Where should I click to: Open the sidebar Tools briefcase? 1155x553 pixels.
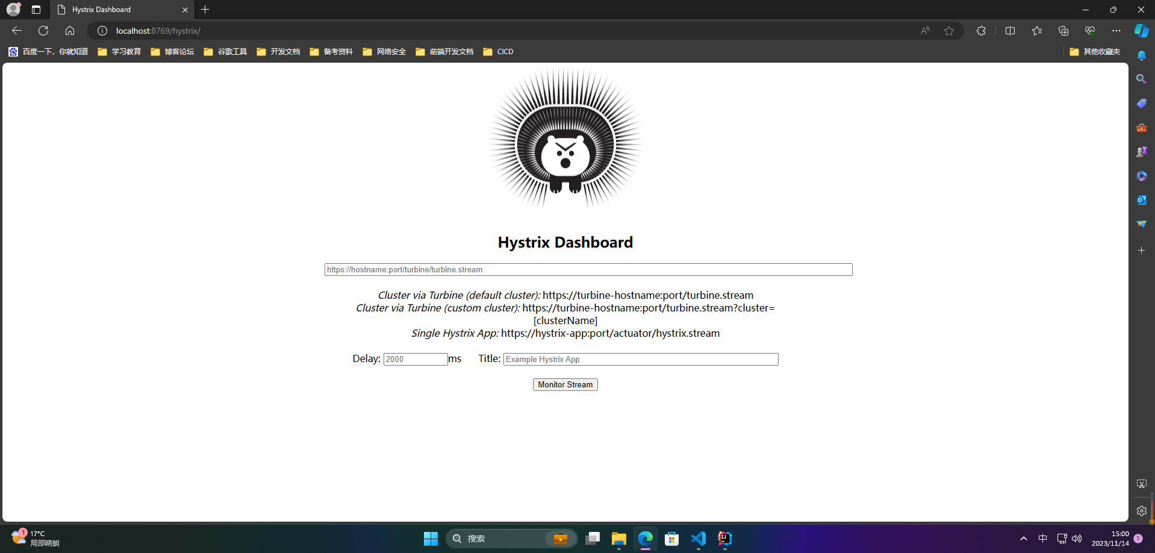(x=1141, y=128)
